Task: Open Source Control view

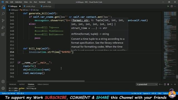Action: (x=3, y=21)
